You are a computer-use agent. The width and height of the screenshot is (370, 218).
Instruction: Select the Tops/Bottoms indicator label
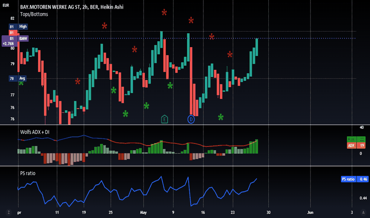pyautogui.click(x=34, y=14)
